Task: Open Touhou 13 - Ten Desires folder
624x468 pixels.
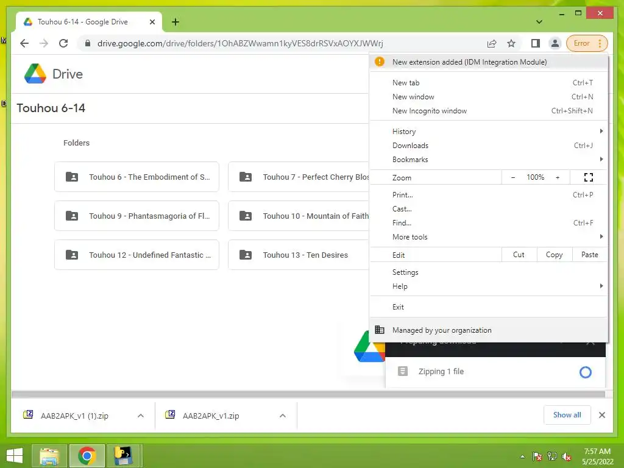Action: (x=299, y=255)
